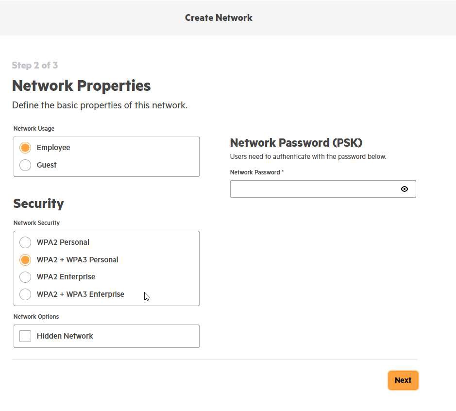This screenshot has width=456, height=411.
Task: Enable the Hidden Network checkbox
Action: pyautogui.click(x=25, y=336)
